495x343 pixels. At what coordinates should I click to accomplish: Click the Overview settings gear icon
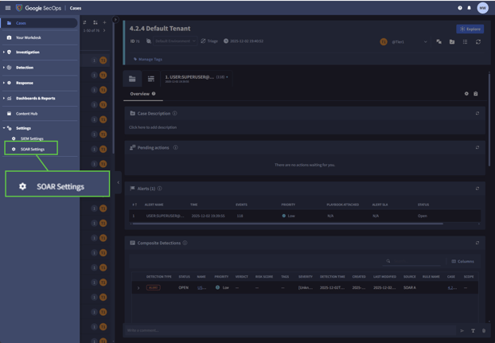pos(467,94)
